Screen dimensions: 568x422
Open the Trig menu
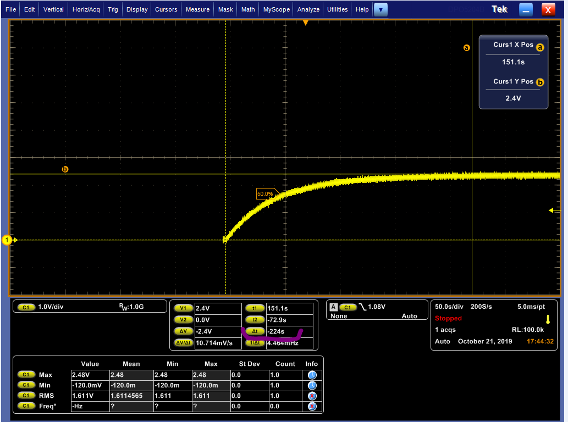tap(113, 9)
